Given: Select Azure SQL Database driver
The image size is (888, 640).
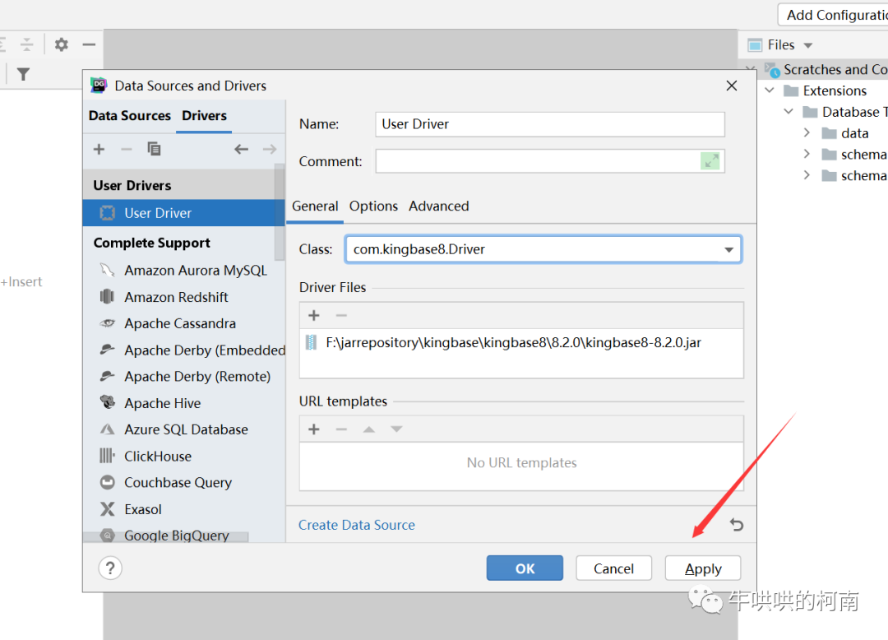Looking at the screenshot, I should pos(183,429).
